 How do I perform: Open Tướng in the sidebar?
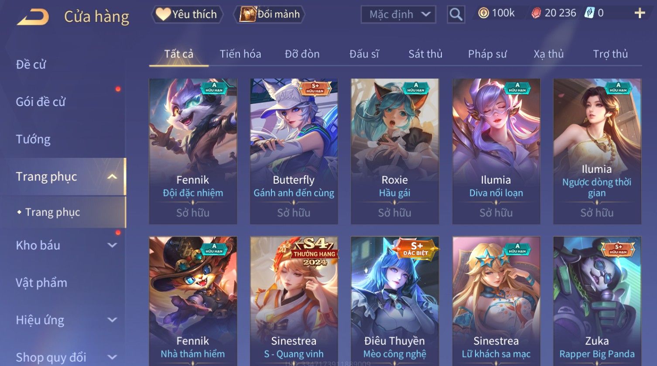(x=33, y=139)
